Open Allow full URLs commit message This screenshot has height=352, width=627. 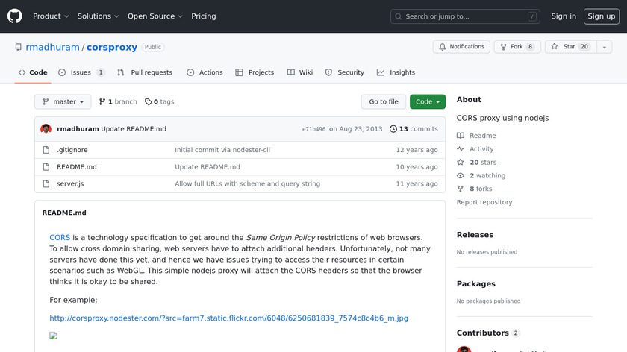point(248,183)
